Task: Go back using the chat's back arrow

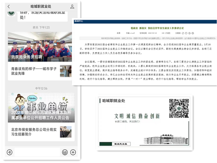Action: [9, 7]
